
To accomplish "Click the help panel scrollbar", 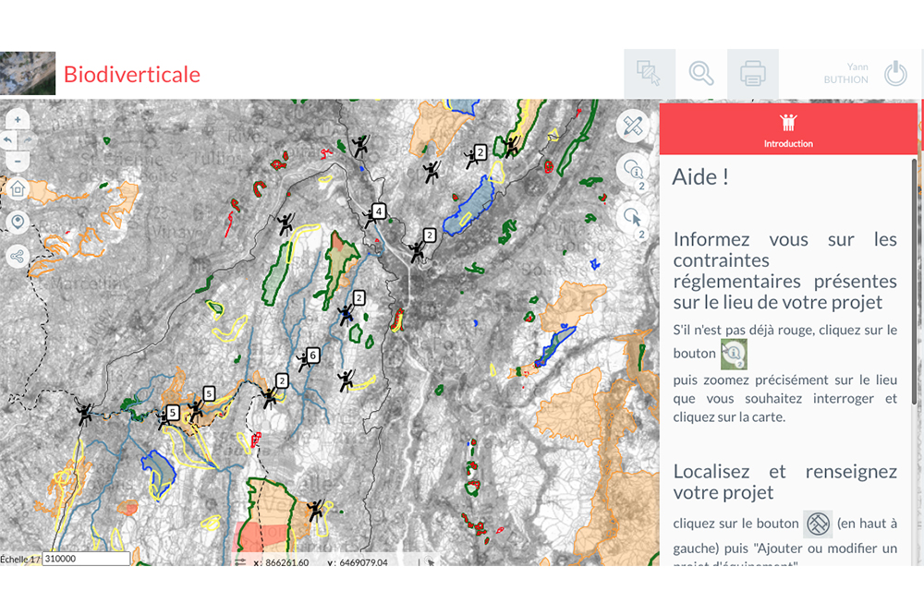I will tap(915, 277).
